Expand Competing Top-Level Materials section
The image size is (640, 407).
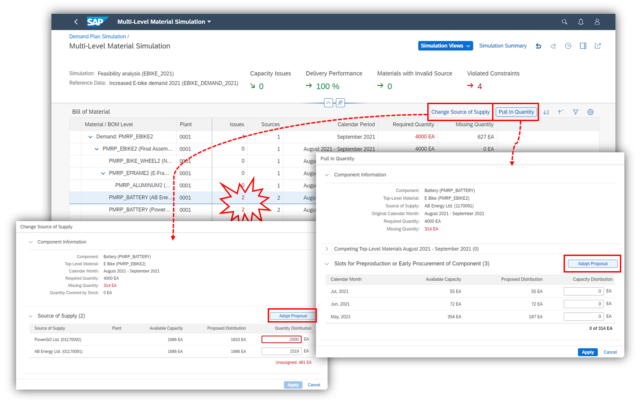click(327, 249)
